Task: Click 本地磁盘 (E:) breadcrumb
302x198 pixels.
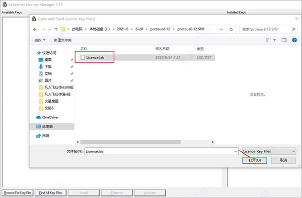Action: pos(99,29)
